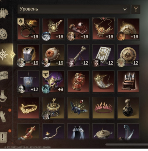
Task: Expand the Уровень sort dropdown
Action: click(x=74, y=9)
